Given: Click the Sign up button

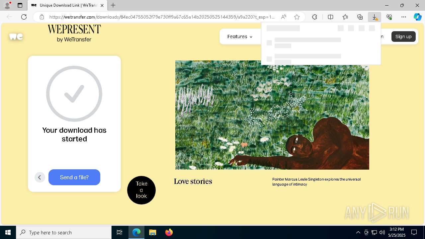Looking at the screenshot, I should [x=403, y=37].
